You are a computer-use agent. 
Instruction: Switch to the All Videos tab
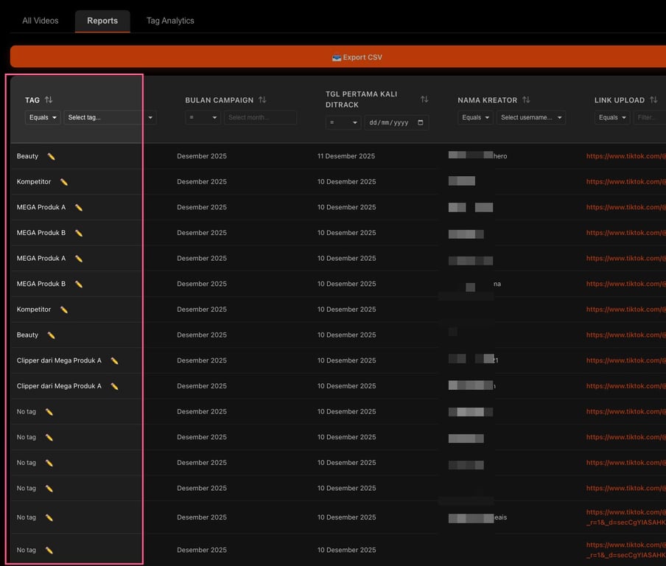(41, 21)
